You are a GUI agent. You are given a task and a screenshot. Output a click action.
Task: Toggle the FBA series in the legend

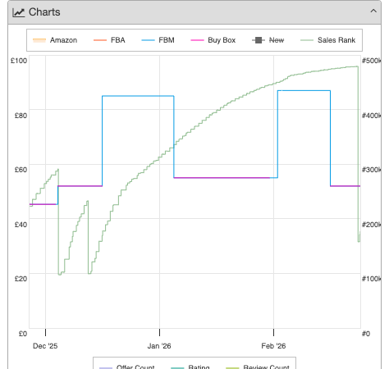tap(109, 40)
